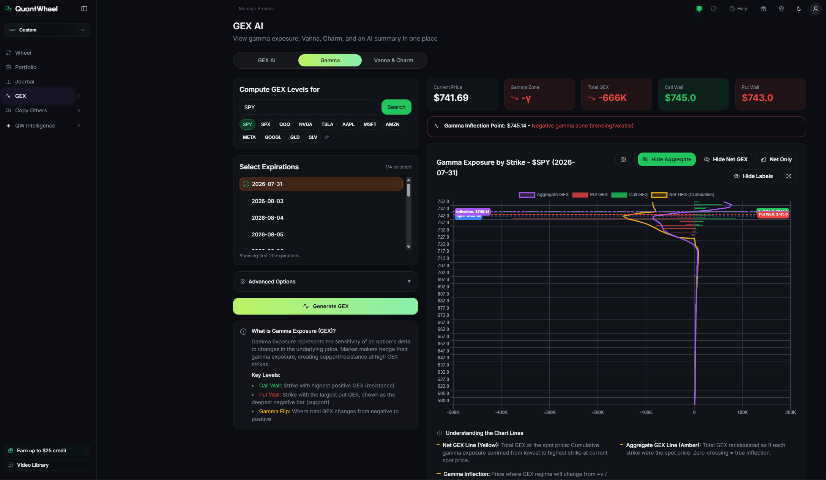Click info icon beside What is Gamma Exposure
Screen dimensions: 826x480
[x=243, y=332]
